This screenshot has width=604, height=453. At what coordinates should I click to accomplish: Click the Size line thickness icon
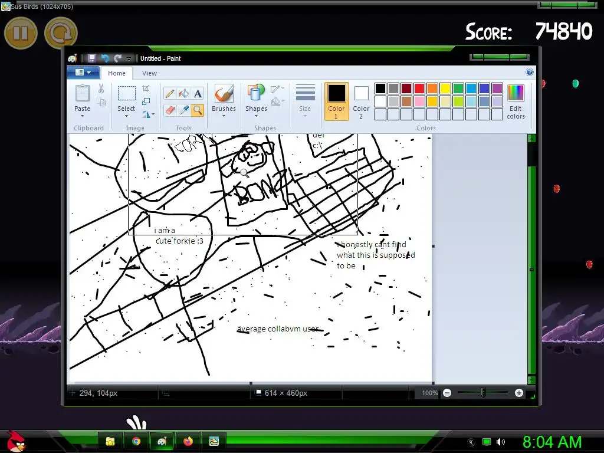(x=305, y=93)
